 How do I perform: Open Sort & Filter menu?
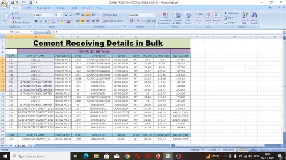pyautogui.click(x=245, y=18)
